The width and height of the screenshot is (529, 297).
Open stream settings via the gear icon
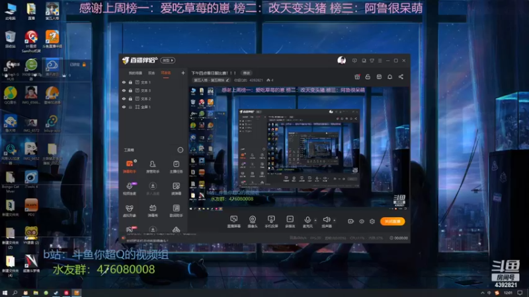tap(372, 221)
